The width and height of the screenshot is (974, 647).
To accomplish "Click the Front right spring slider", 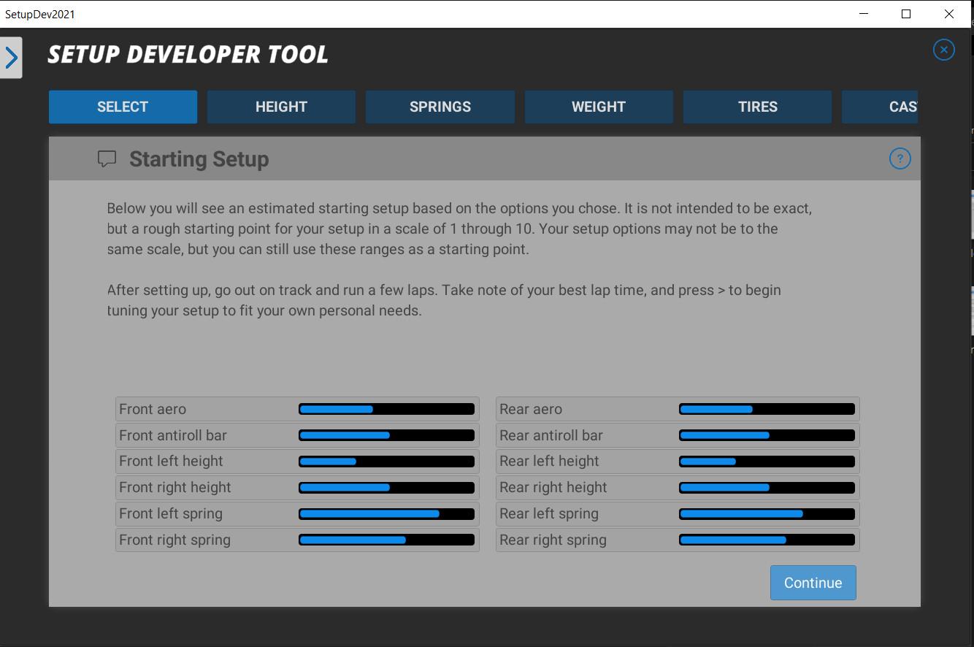I will point(386,540).
